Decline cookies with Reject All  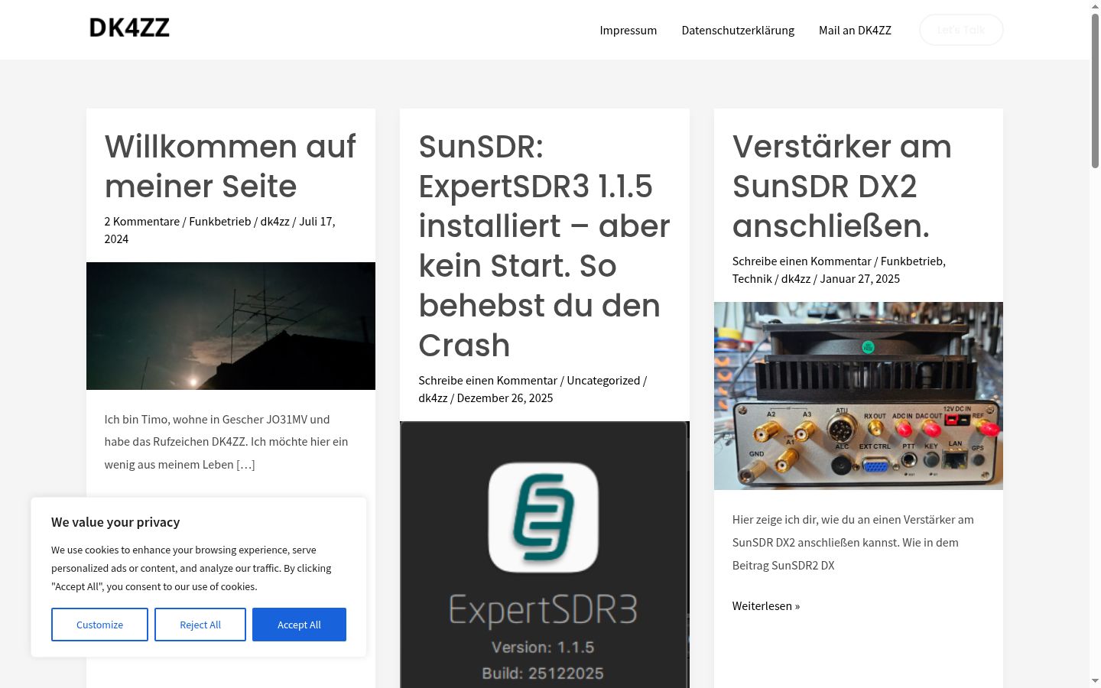(200, 625)
